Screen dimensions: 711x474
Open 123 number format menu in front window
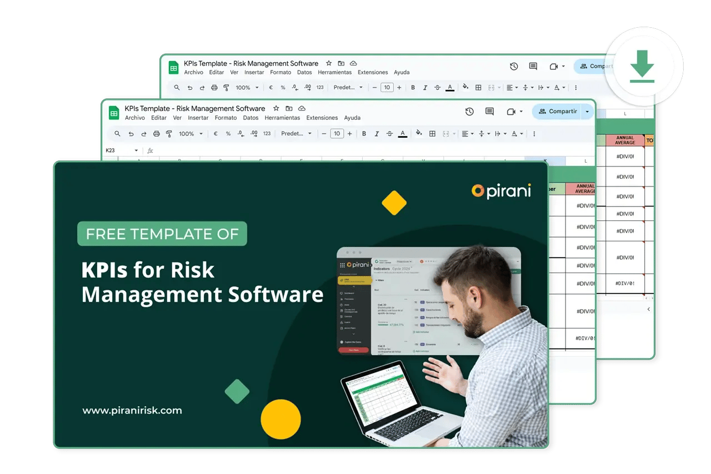pyautogui.click(x=267, y=134)
